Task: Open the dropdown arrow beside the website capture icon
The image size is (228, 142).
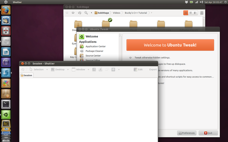Action: click(x=119, y=70)
